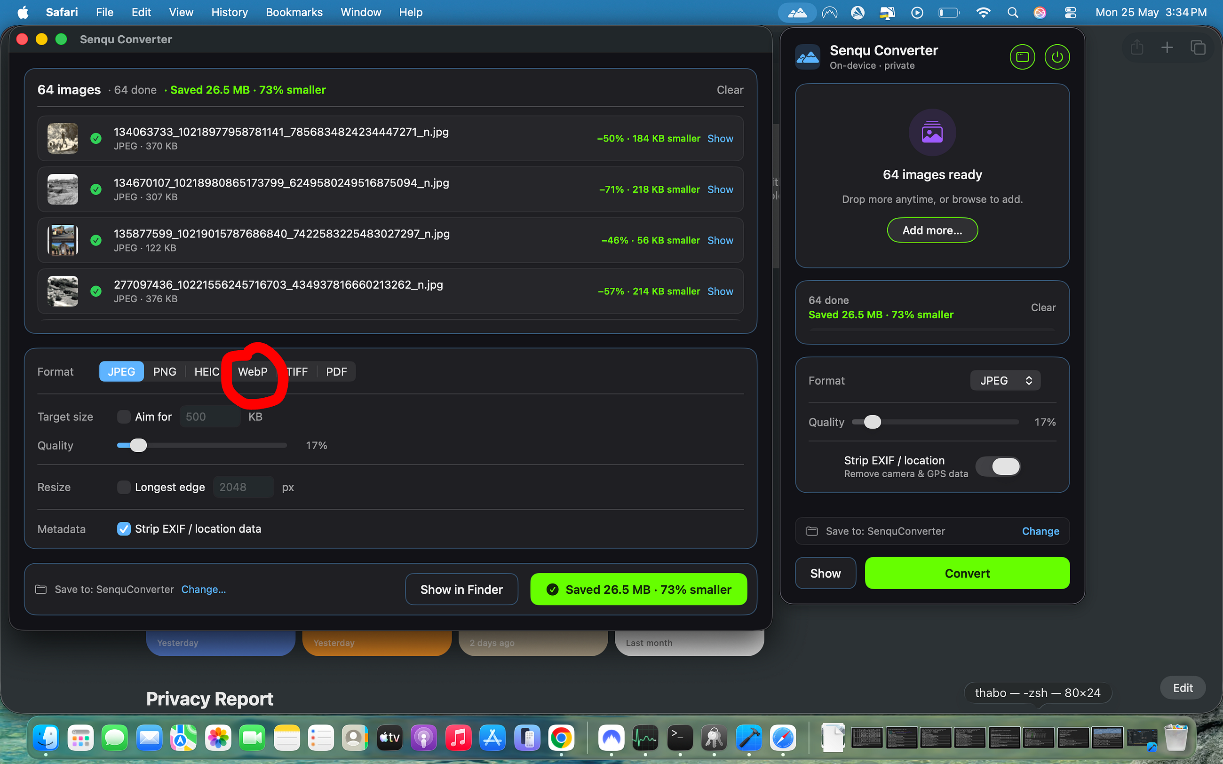Click Show for the 277097436 image row
Image resolution: width=1223 pixels, height=764 pixels.
[x=720, y=291]
